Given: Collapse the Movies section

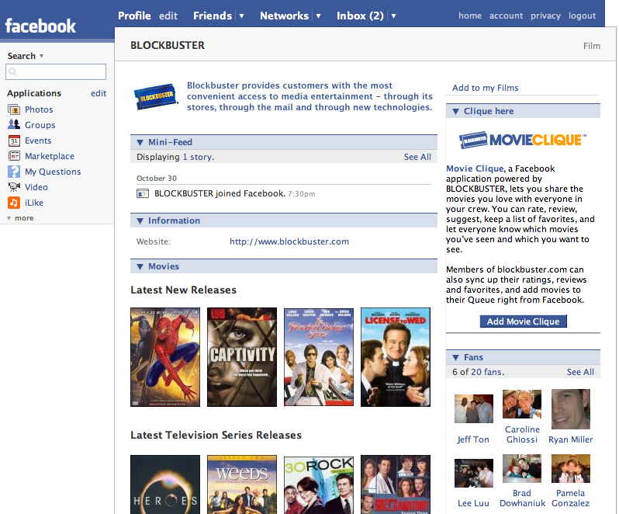Looking at the screenshot, I should coord(140,266).
